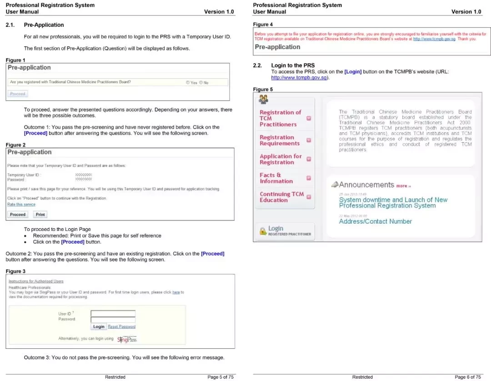Select the No radio button
Screen dimensions: 491x381
(x=201, y=83)
